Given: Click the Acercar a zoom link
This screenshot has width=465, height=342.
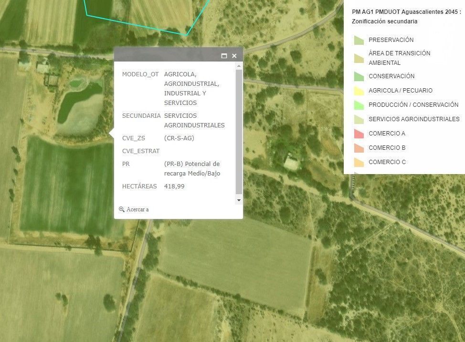Looking at the screenshot, I should [137, 209].
